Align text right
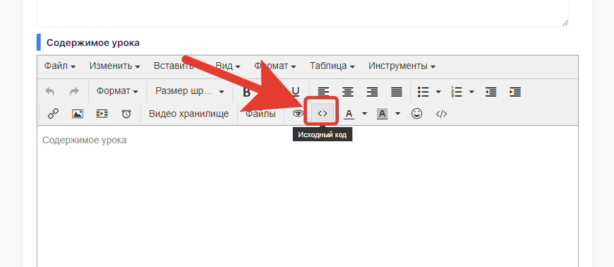The height and width of the screenshot is (267, 614). (372, 92)
